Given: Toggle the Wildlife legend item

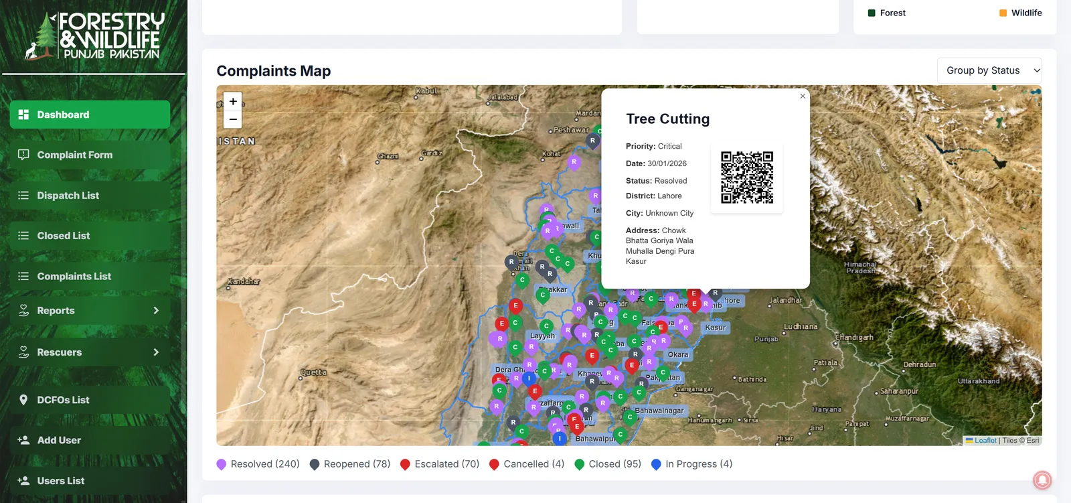Looking at the screenshot, I should (x=1020, y=13).
